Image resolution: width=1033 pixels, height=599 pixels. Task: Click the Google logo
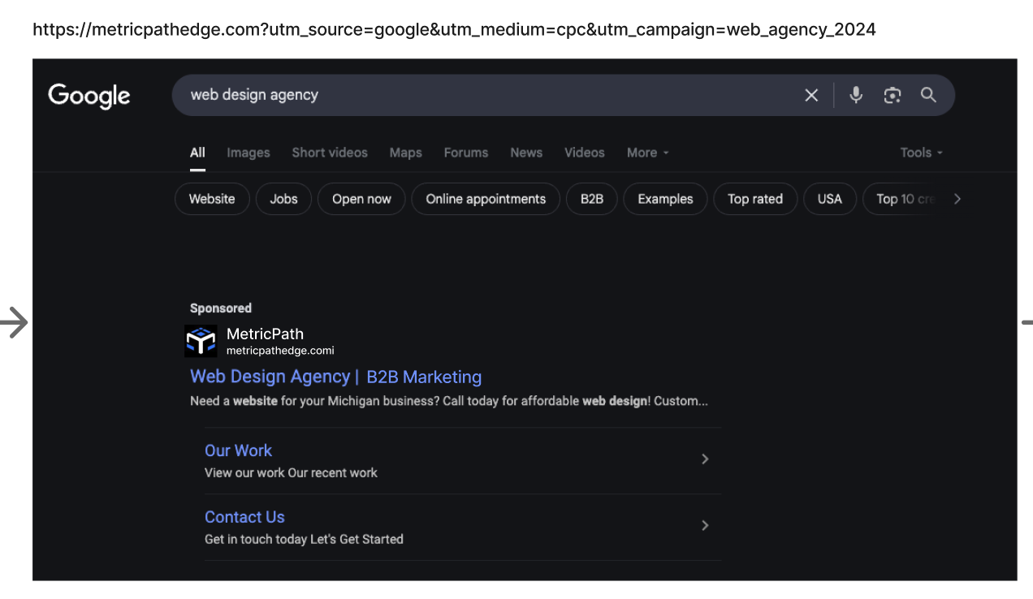pos(89,96)
